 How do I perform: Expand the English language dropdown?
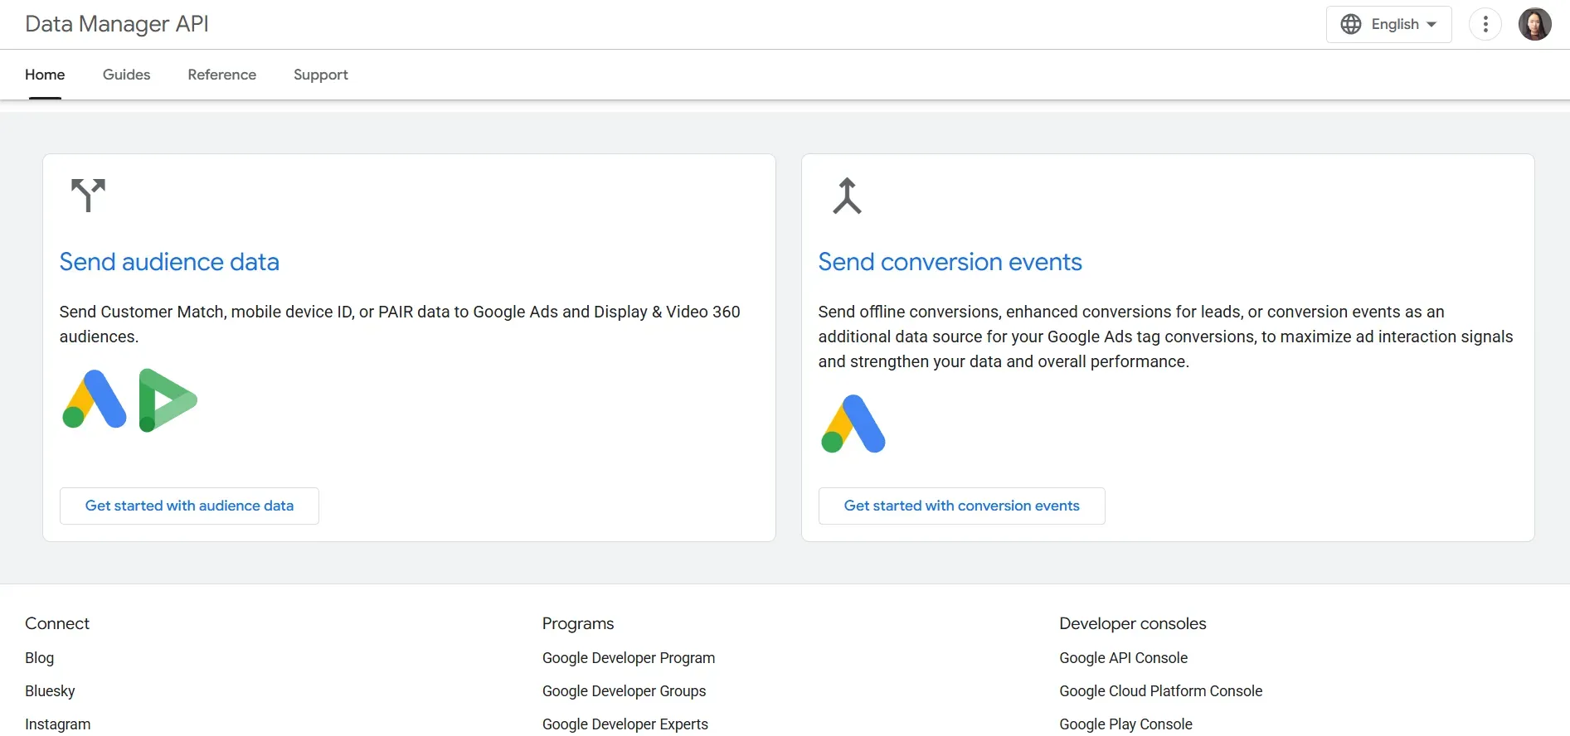pos(1389,24)
